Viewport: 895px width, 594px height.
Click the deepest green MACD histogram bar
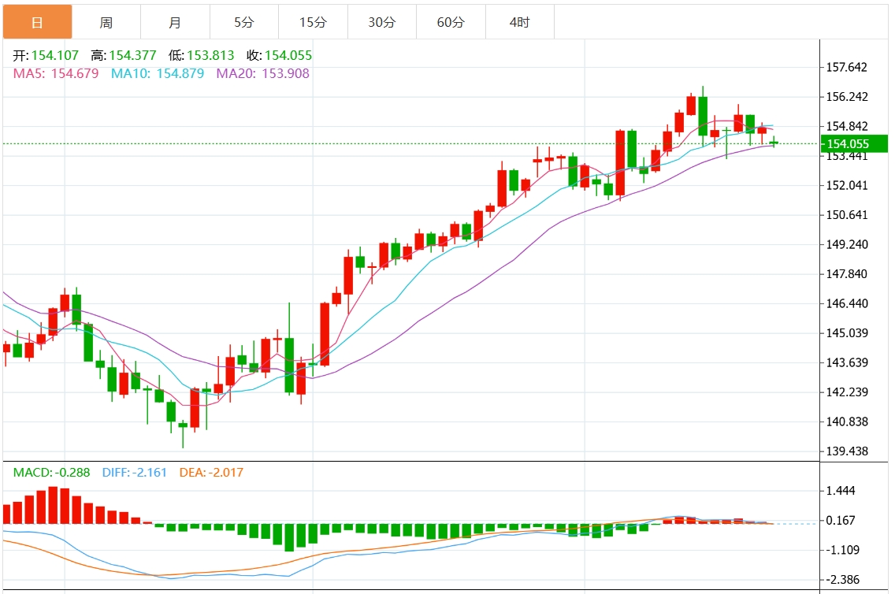click(x=289, y=537)
